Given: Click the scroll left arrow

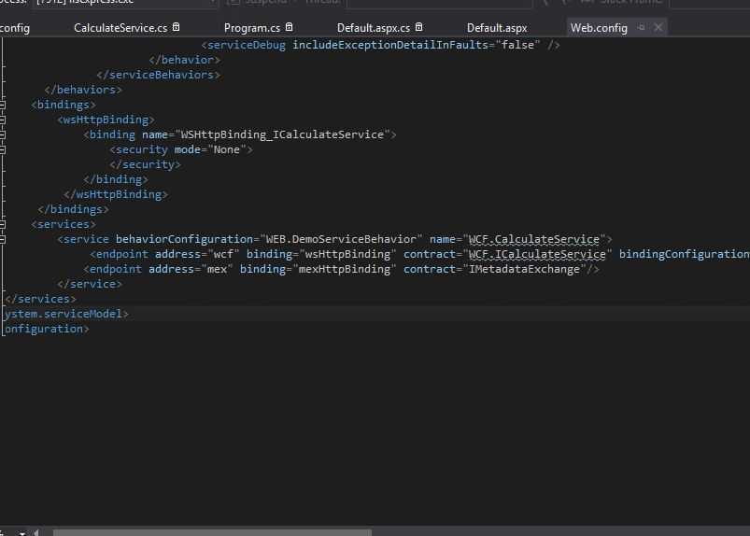Looking at the screenshot, I should point(35,532).
